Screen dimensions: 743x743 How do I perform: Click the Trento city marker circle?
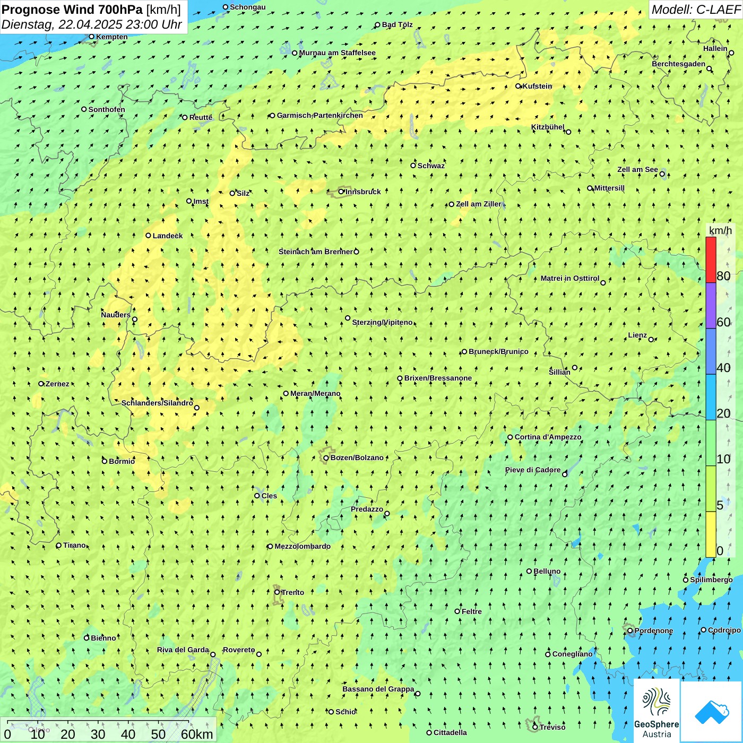[x=277, y=592]
